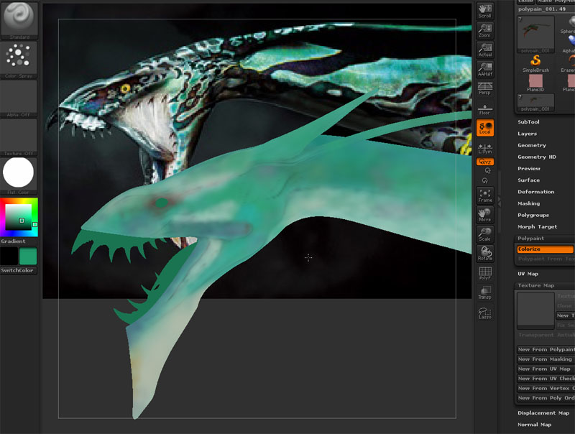Expand the UV Map section
The height and width of the screenshot is (434, 575).
528,274
